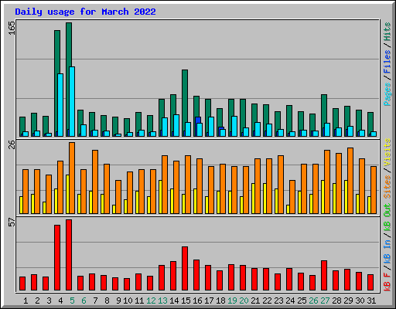This screenshot has width=396, height=309.
Task: Click the green weekend label for day 5
Action: 72,301
